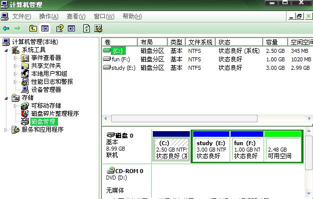Collapse the Storage (存储) node
The height and width of the screenshot is (199, 313).
point(6,98)
